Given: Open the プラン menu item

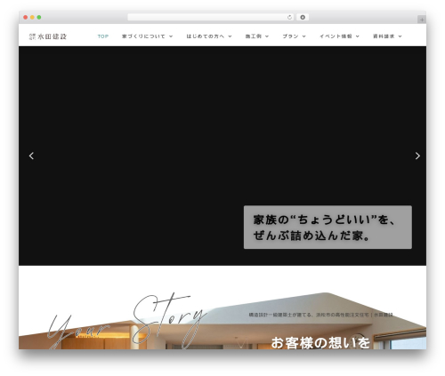Looking at the screenshot, I should pos(290,36).
